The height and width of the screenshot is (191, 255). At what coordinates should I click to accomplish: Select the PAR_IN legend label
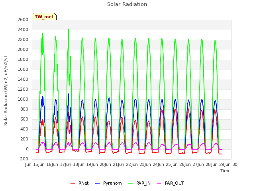(143, 183)
